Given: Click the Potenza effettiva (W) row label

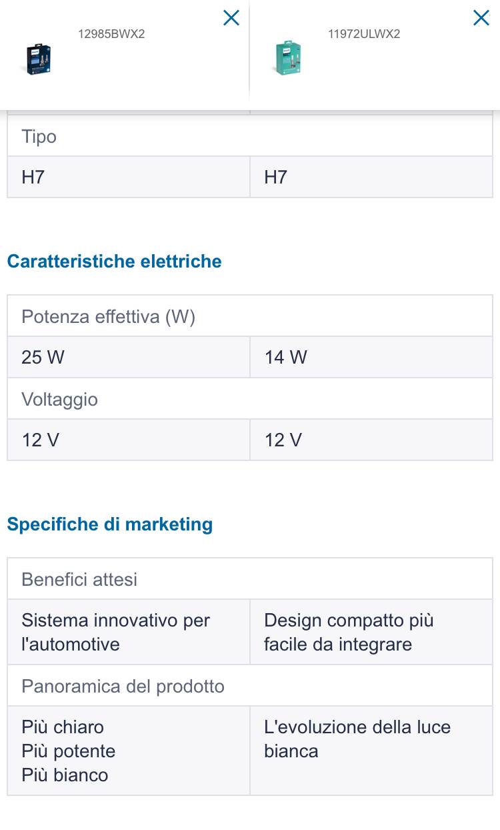Looking at the screenshot, I should [x=108, y=316].
